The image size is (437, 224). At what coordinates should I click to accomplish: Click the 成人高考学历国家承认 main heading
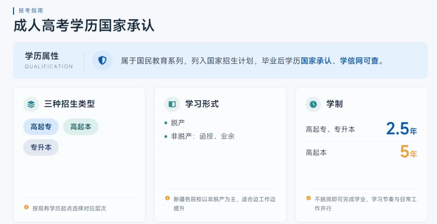(84, 26)
